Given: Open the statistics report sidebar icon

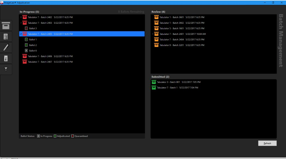Looking at the screenshot, I should [6, 58].
